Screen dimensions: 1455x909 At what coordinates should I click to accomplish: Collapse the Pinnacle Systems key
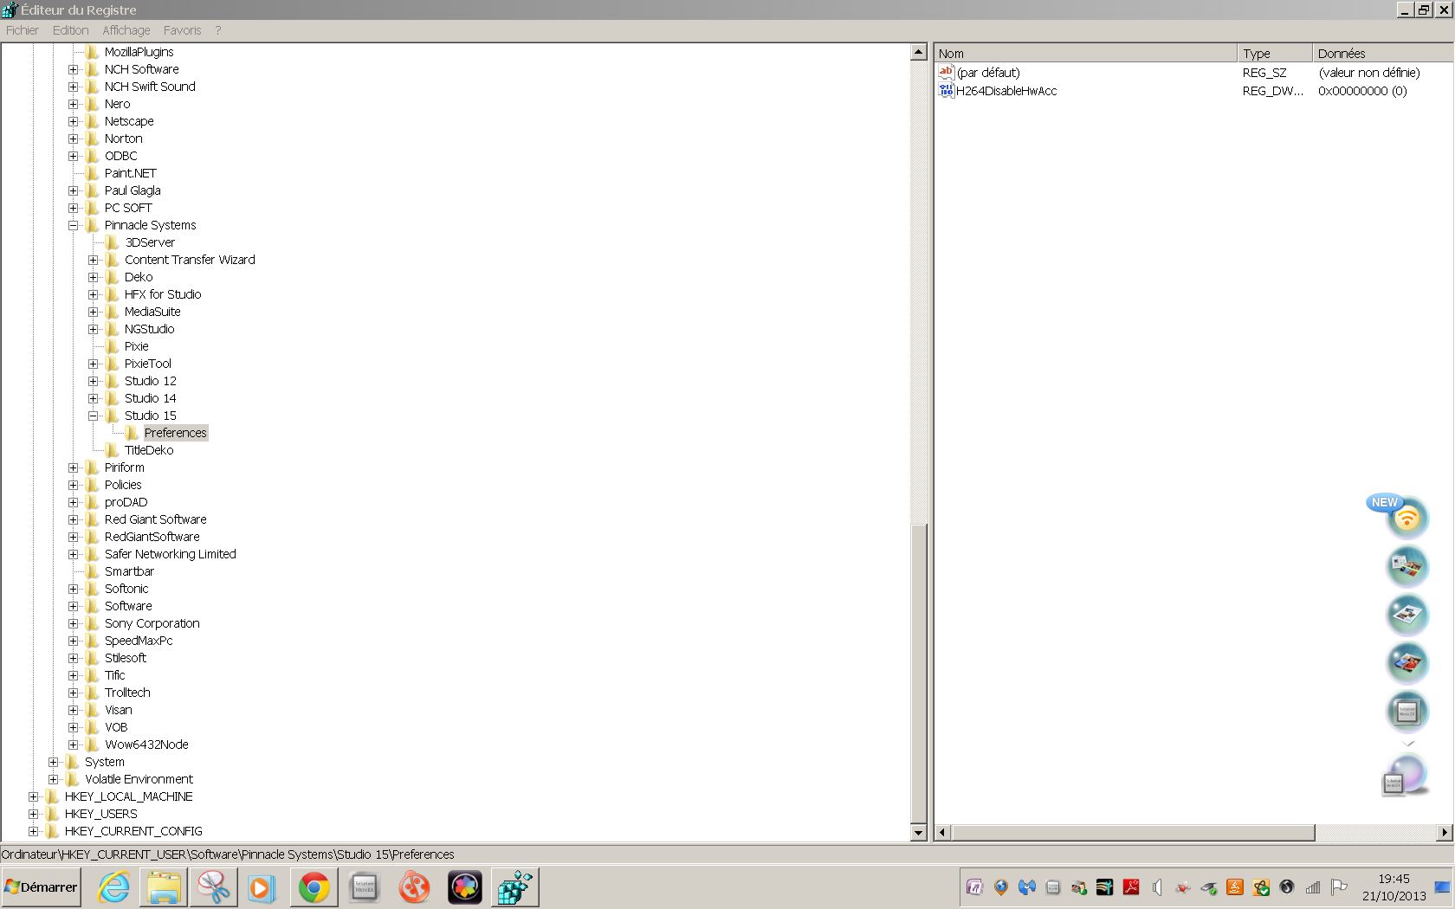[74, 225]
